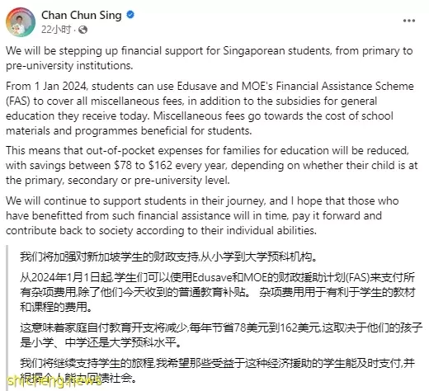Click paragraph beginning "We will be stepping up"
429x391 pixels.
(x=210, y=58)
